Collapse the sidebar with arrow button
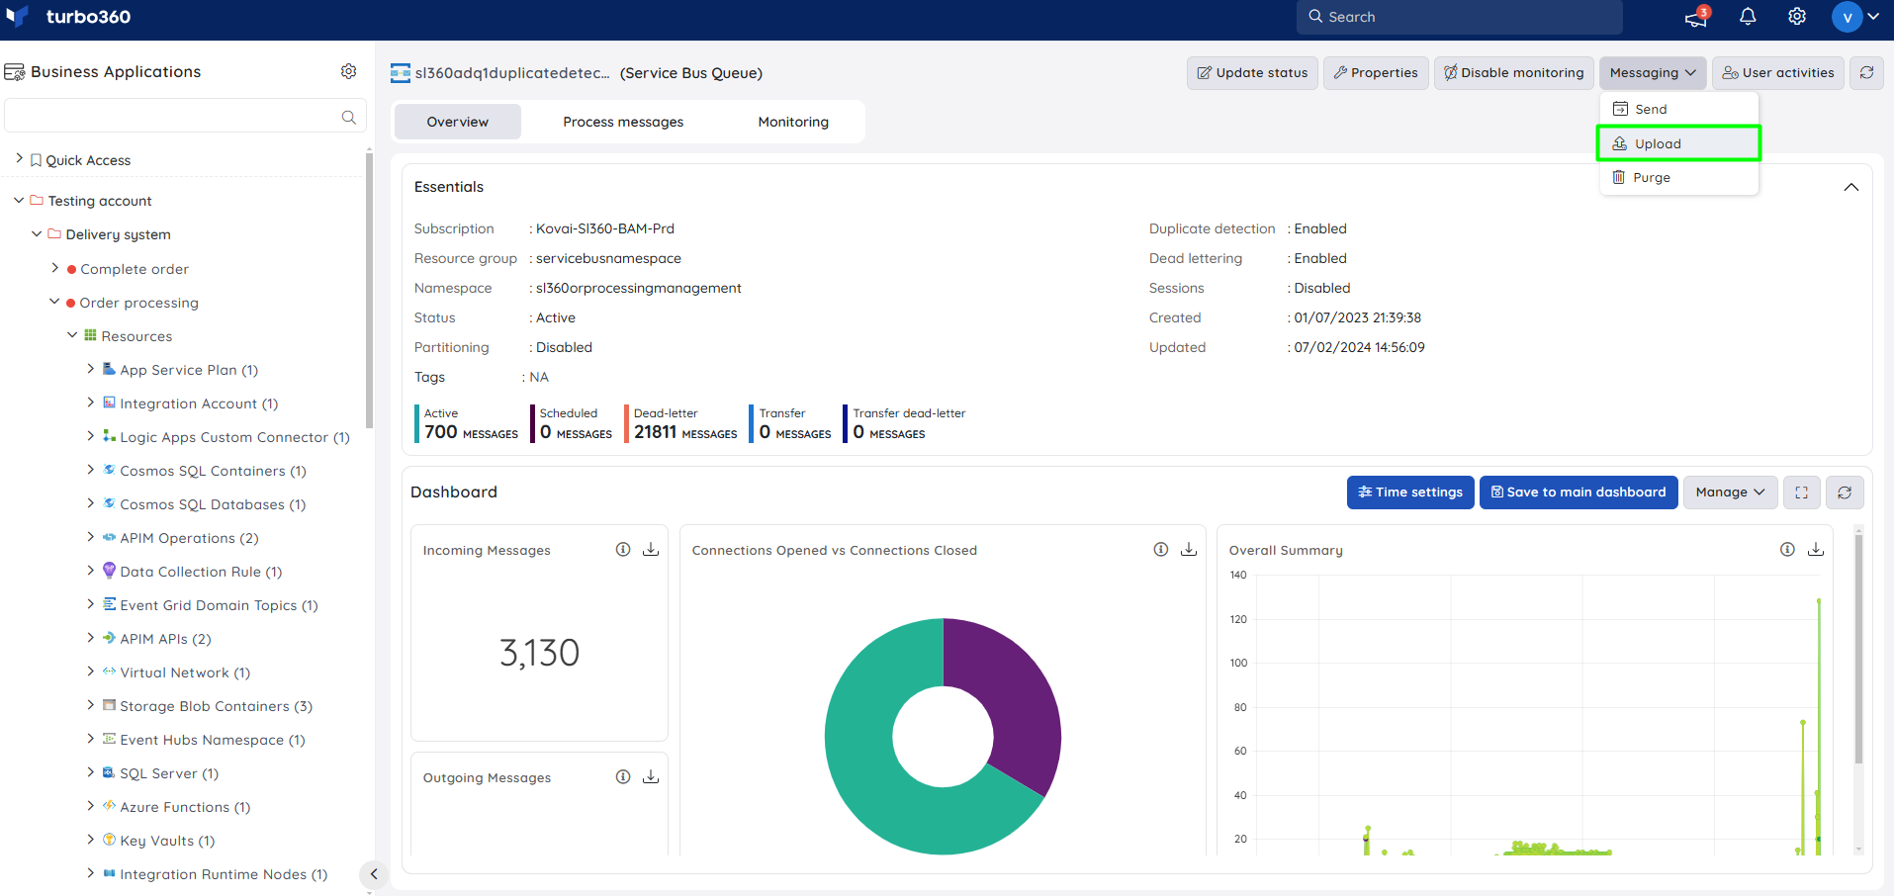1894x896 pixels. point(373,873)
